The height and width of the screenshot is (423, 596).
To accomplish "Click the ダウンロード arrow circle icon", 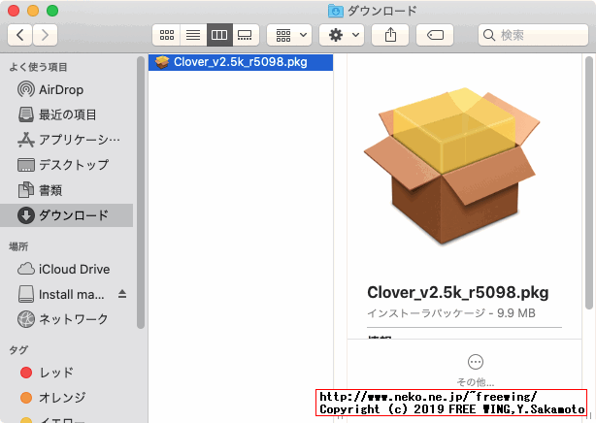I will [x=26, y=215].
